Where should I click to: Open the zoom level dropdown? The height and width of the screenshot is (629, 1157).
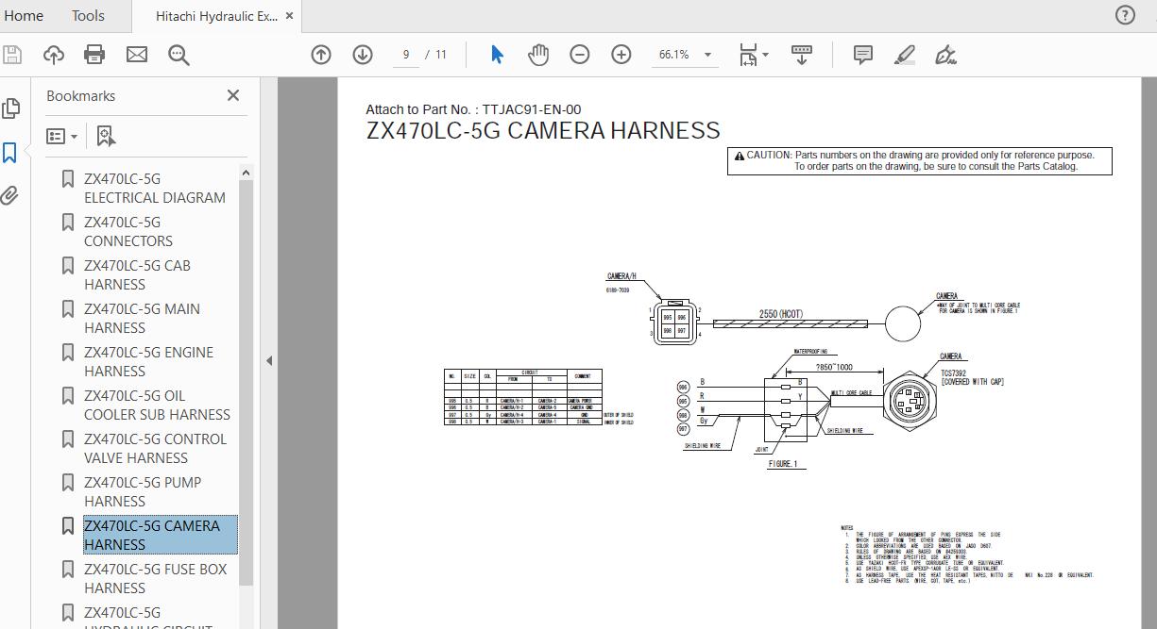(x=703, y=54)
